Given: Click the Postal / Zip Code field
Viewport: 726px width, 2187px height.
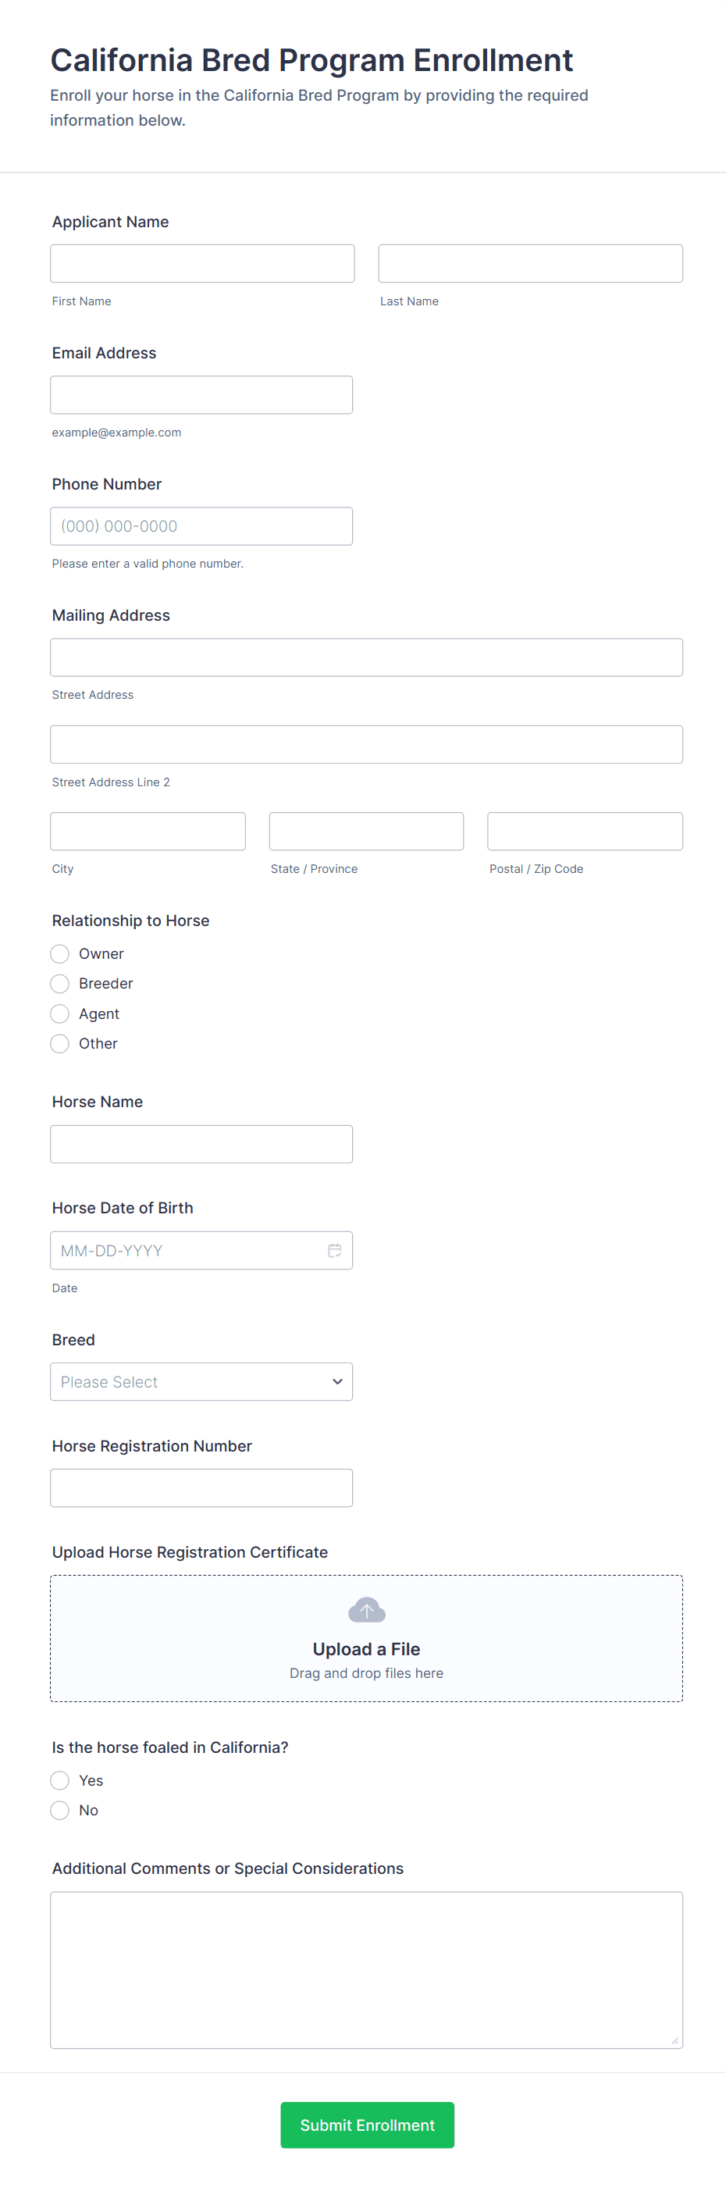Looking at the screenshot, I should [x=584, y=832].
